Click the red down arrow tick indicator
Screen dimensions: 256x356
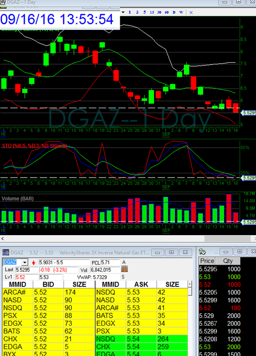coord(34,263)
